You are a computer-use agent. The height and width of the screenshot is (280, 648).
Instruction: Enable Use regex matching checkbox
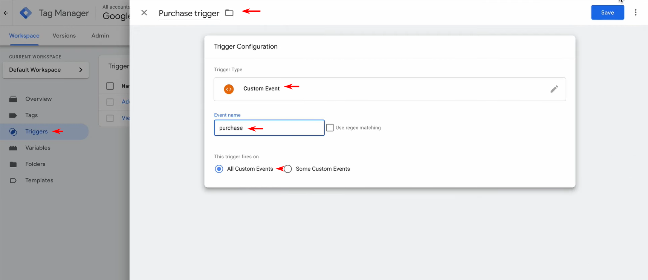point(330,128)
